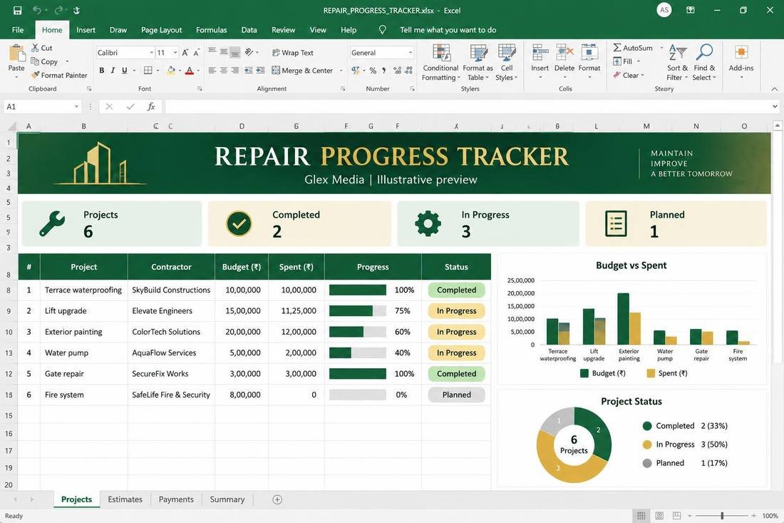The height and width of the screenshot is (523, 784).
Task: Click the red Font Color A
Action: point(190,71)
